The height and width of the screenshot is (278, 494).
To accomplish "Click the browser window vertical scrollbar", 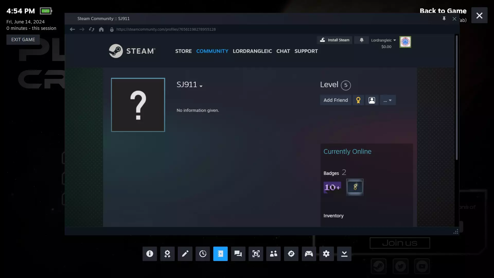I will tap(457, 98).
